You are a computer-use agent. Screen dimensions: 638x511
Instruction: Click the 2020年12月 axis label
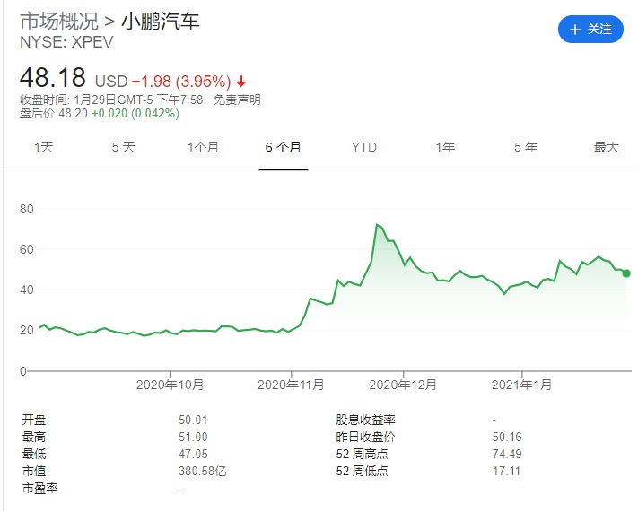[403, 385]
